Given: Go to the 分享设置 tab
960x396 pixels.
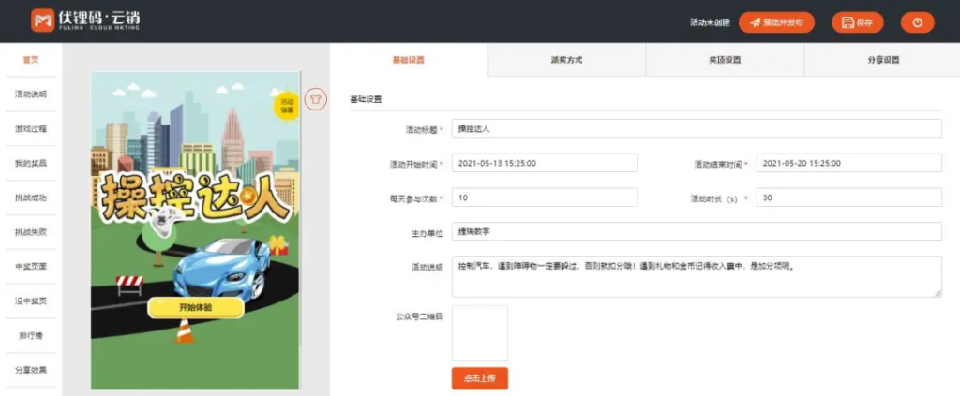Looking at the screenshot, I should pyautogui.click(x=882, y=60).
